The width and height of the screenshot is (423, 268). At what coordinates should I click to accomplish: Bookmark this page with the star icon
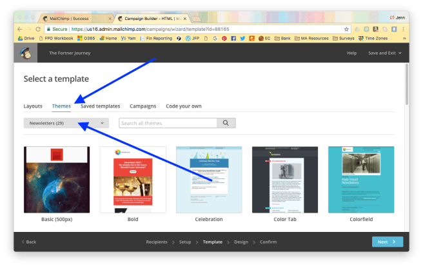tap(346, 29)
